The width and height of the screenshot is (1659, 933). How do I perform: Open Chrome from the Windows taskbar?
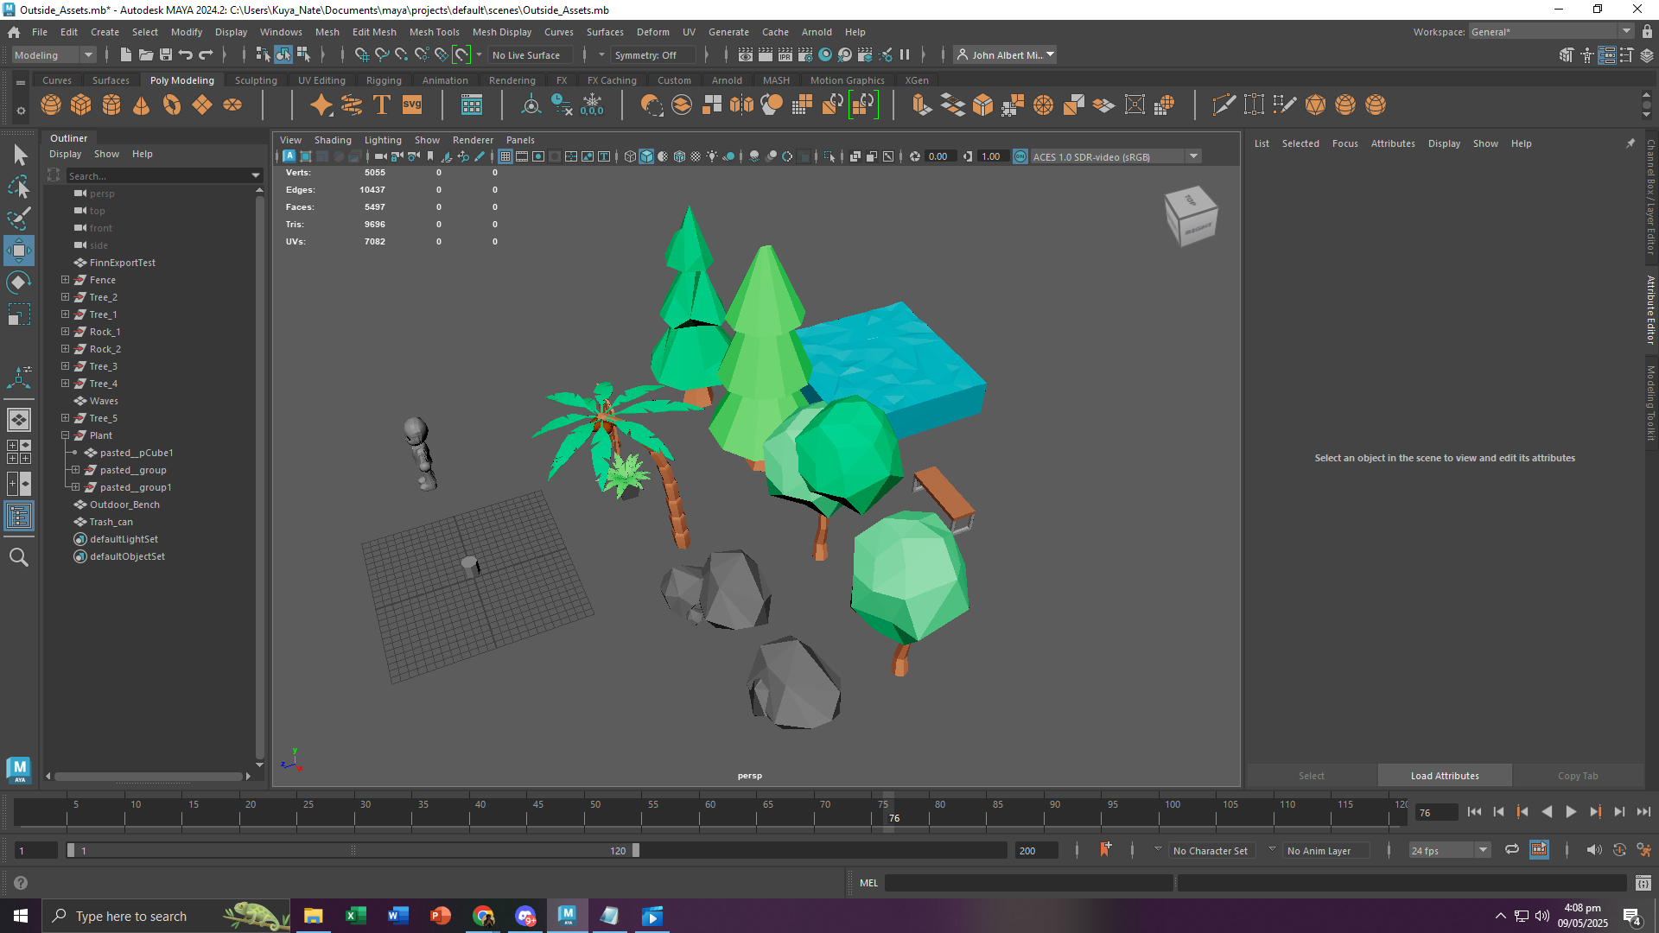(483, 916)
